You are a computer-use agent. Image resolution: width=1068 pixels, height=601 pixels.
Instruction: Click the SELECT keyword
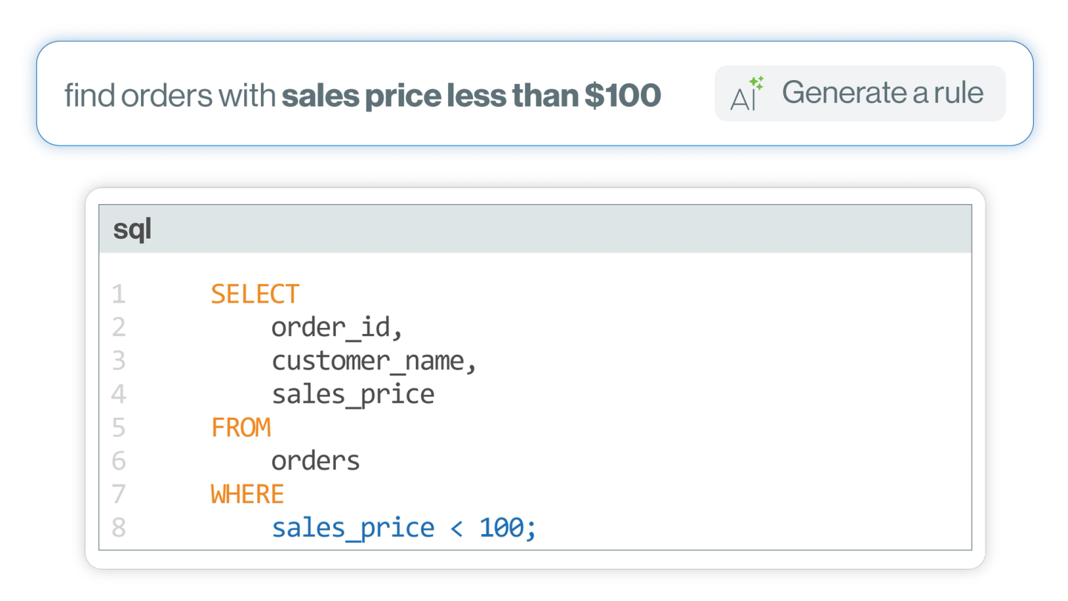[x=255, y=295]
